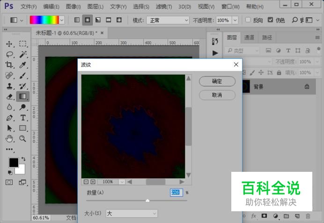Select the Healing Brush tool
Image resolution: width=324 pixels, height=223 pixels.
click(x=9, y=76)
